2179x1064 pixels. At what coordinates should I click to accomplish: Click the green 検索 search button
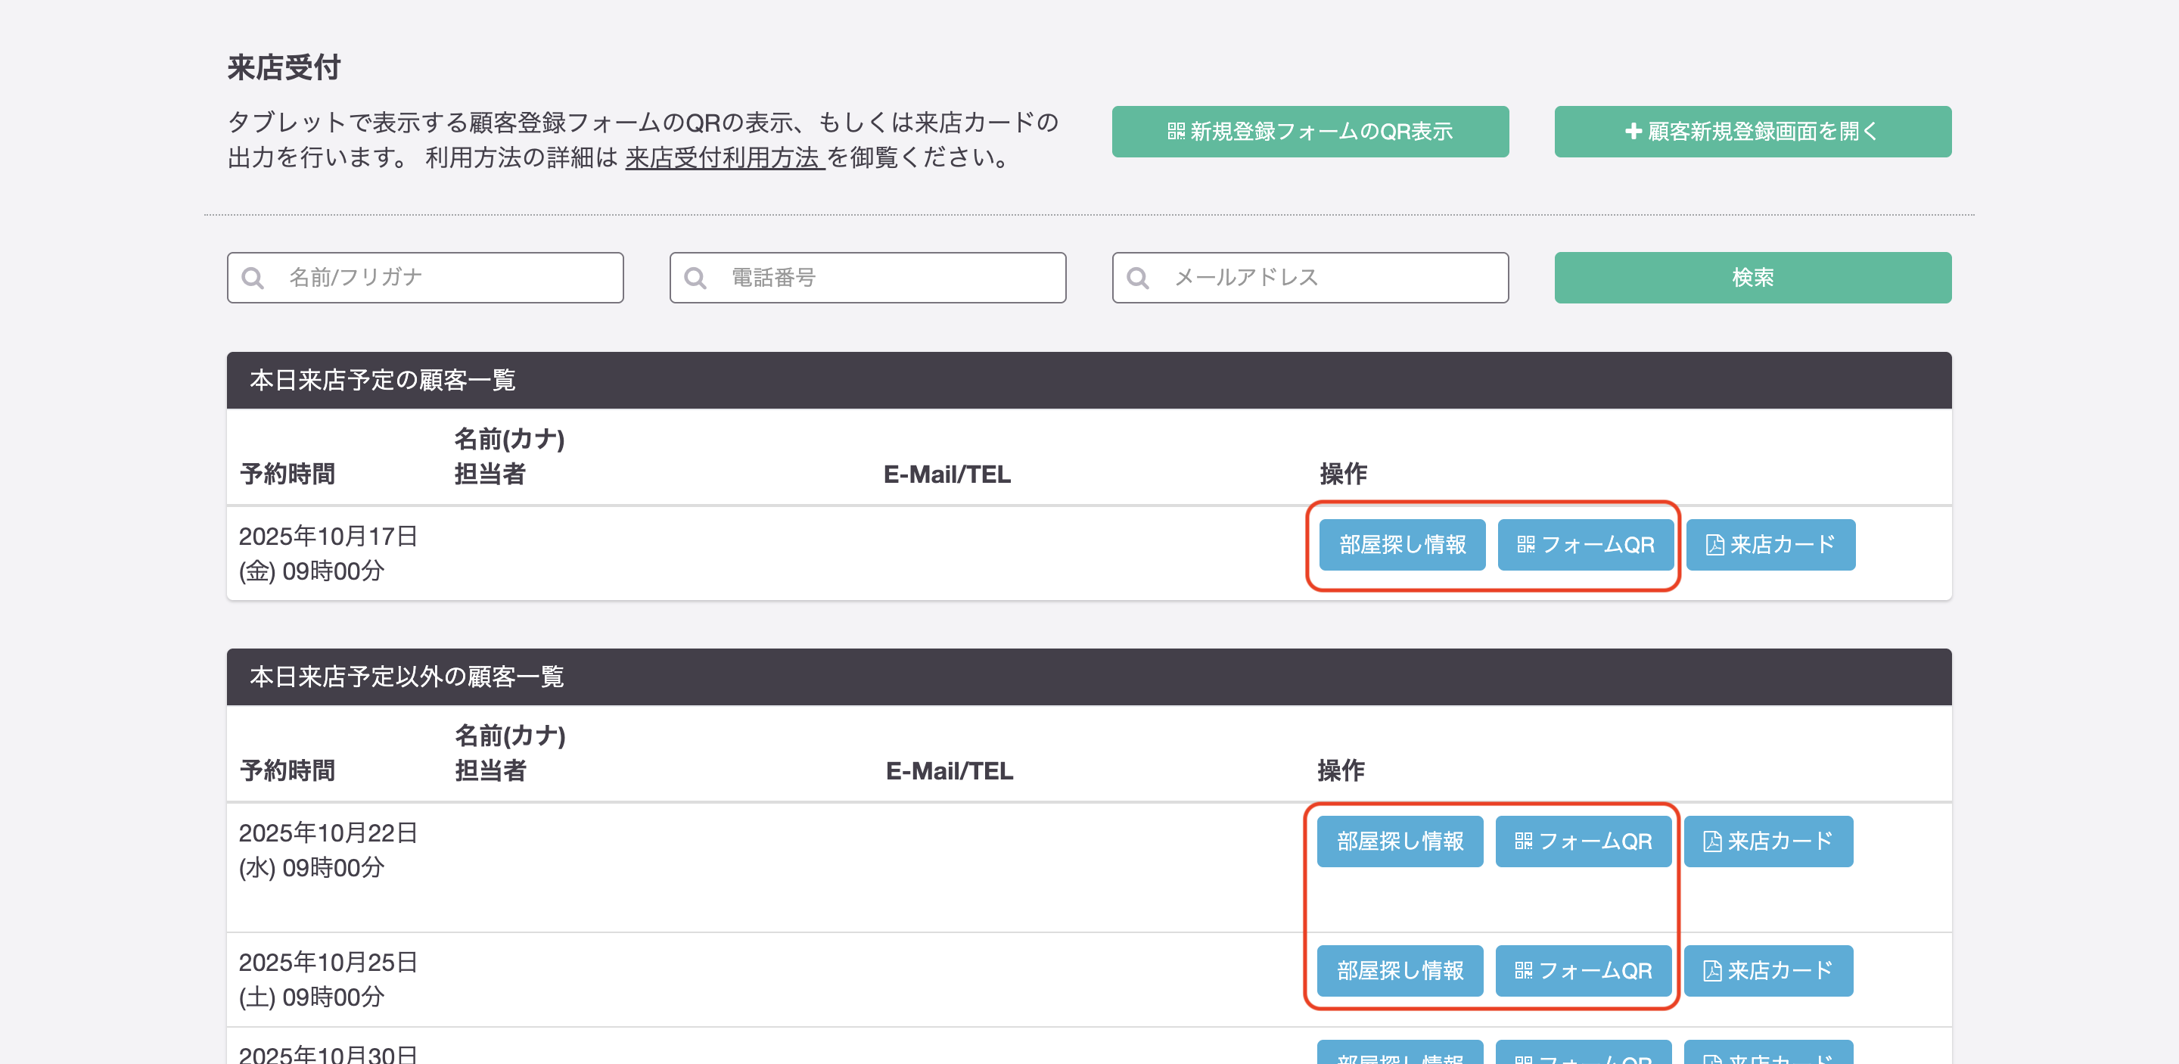click(1753, 278)
